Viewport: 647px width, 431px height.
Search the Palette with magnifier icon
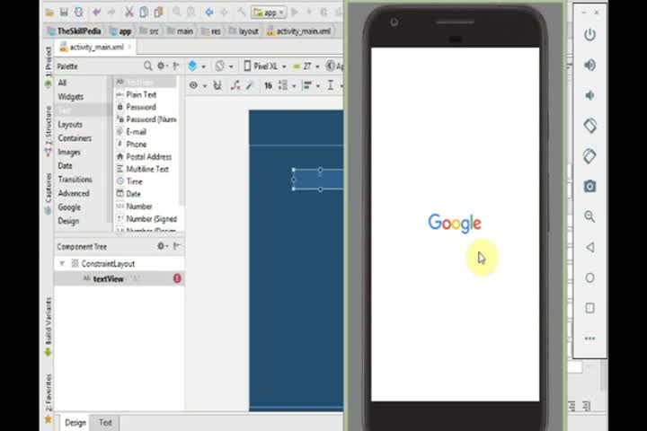[147, 66]
